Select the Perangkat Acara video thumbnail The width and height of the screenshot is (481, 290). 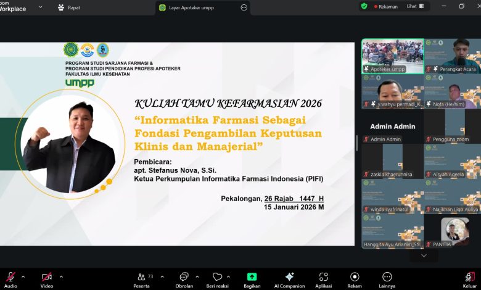pyautogui.click(x=452, y=57)
